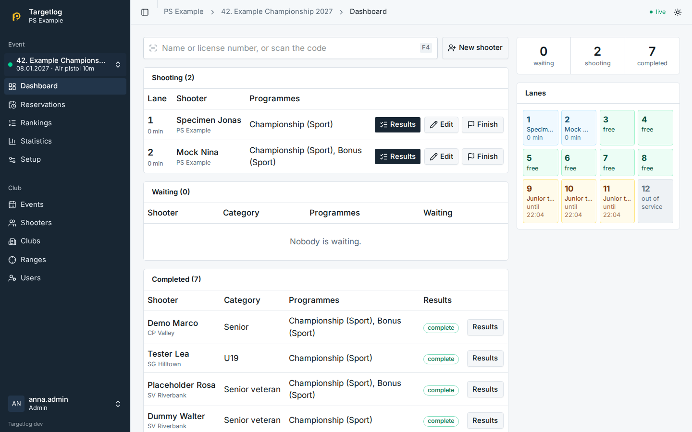Screen dimensions: 692x432
Task: Select free lane 3 card
Action: [617, 128]
